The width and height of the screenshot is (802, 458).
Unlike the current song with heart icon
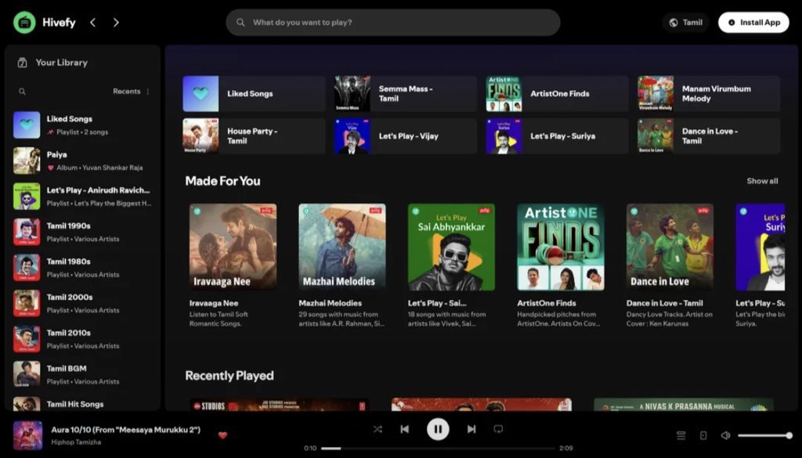222,435
